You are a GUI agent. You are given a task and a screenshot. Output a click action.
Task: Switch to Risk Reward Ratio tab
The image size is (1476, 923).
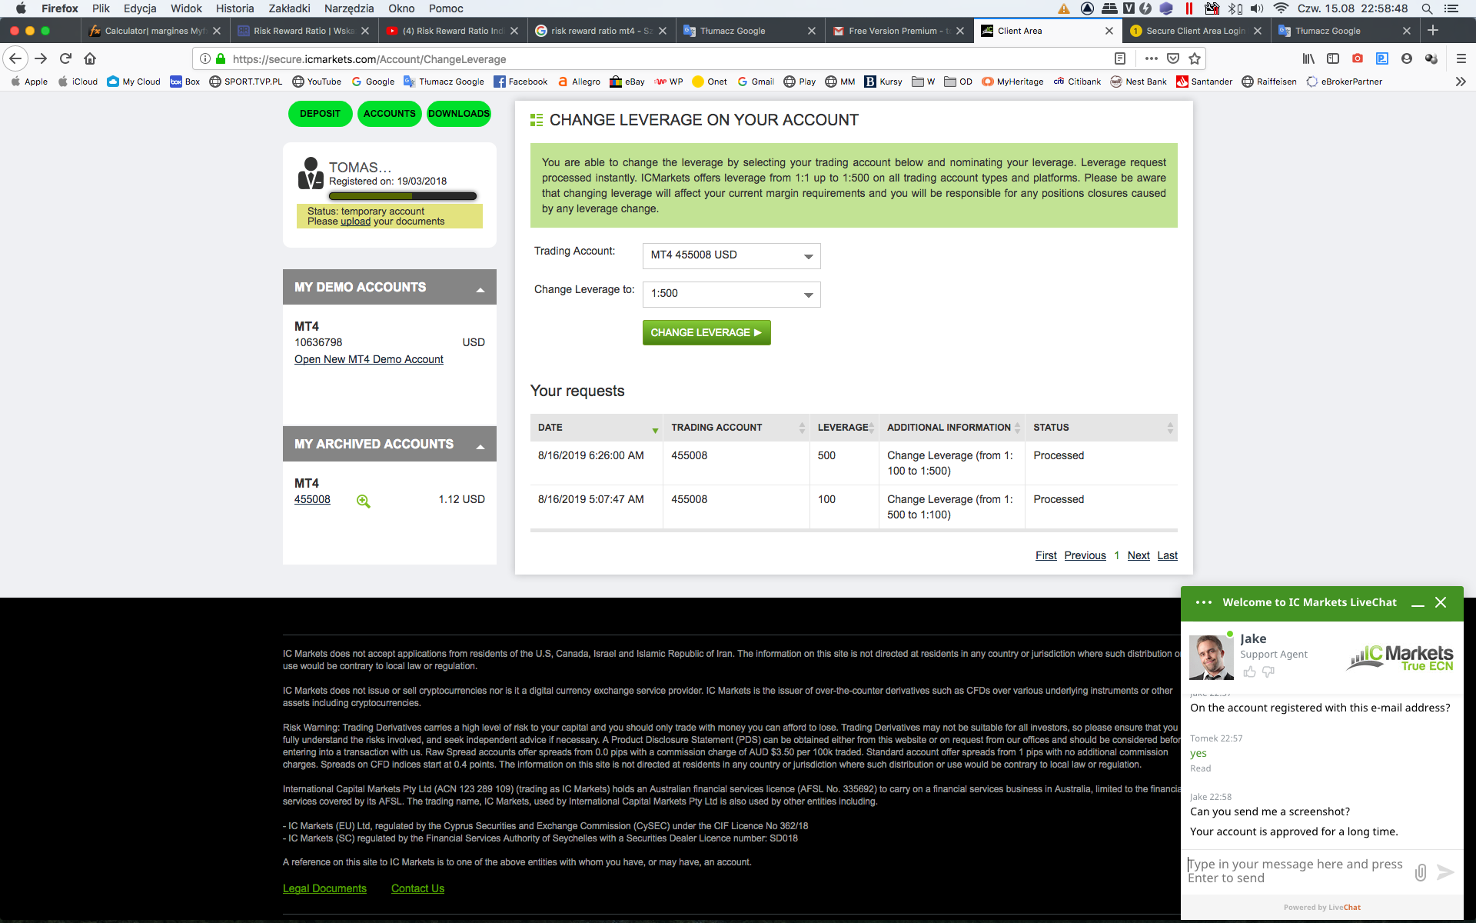pyautogui.click(x=304, y=31)
